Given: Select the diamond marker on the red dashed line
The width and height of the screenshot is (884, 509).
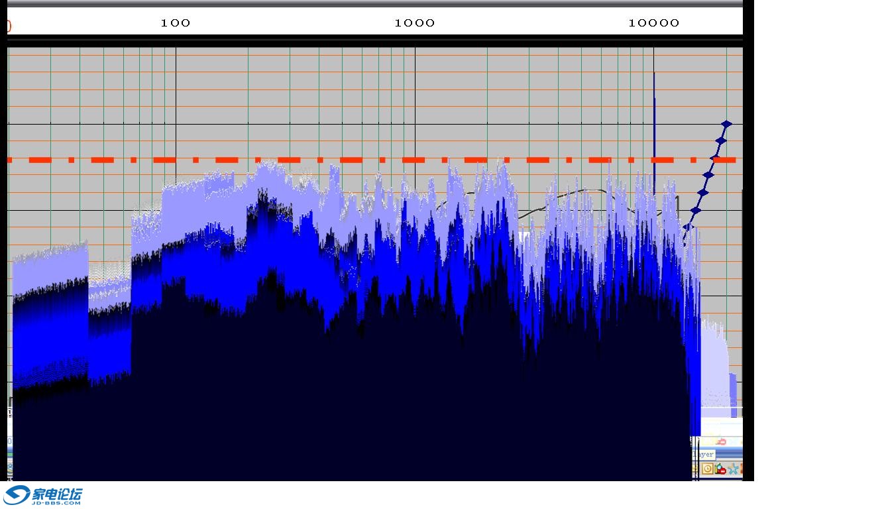Looking at the screenshot, I should point(714,158).
